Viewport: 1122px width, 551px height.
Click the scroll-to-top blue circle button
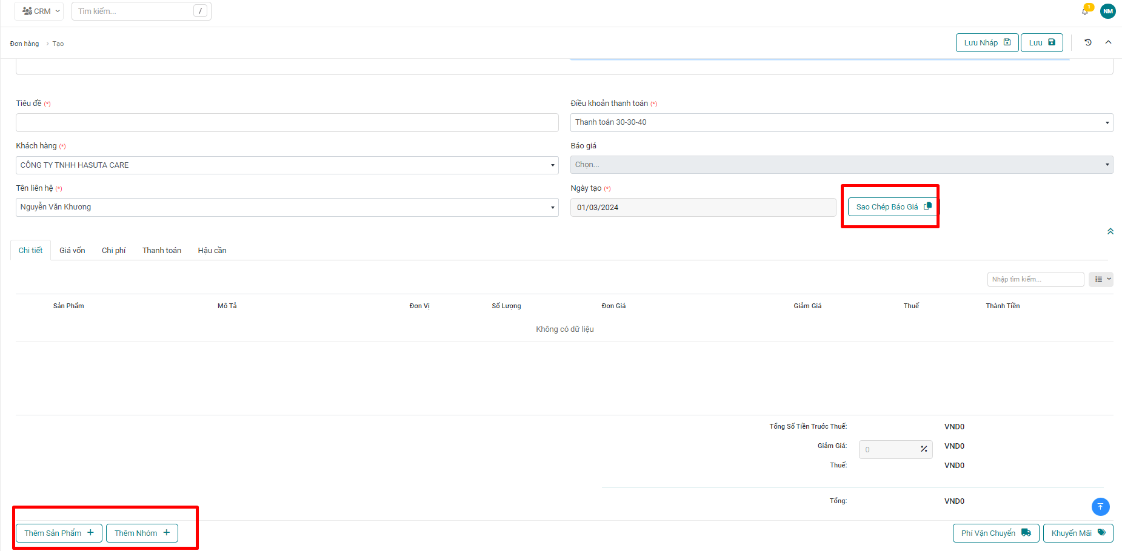(x=1100, y=507)
